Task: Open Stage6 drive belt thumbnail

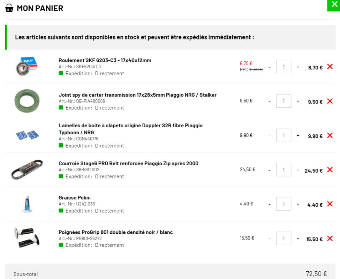Action: point(27,170)
